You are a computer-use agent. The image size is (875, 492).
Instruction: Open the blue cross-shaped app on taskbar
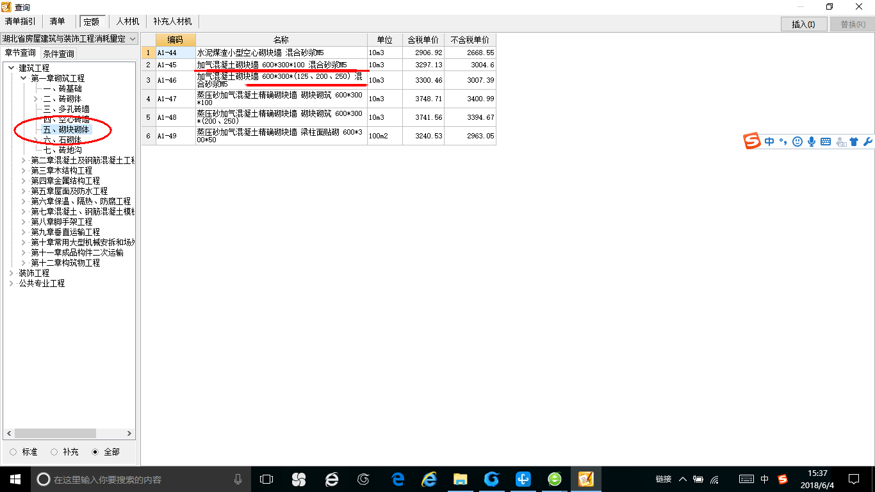pos(523,479)
